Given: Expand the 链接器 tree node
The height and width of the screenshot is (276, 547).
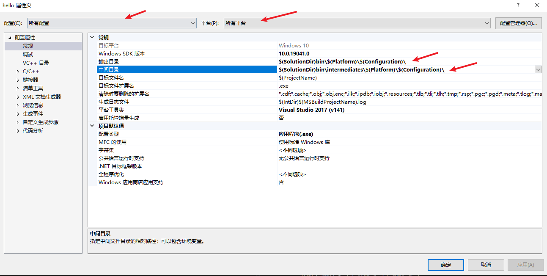Looking at the screenshot, I should tap(18, 80).
